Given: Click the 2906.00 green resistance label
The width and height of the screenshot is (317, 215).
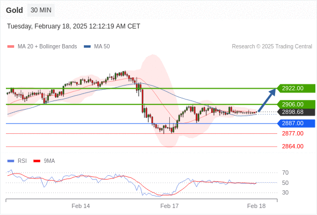Looking at the screenshot, I should (296, 104).
